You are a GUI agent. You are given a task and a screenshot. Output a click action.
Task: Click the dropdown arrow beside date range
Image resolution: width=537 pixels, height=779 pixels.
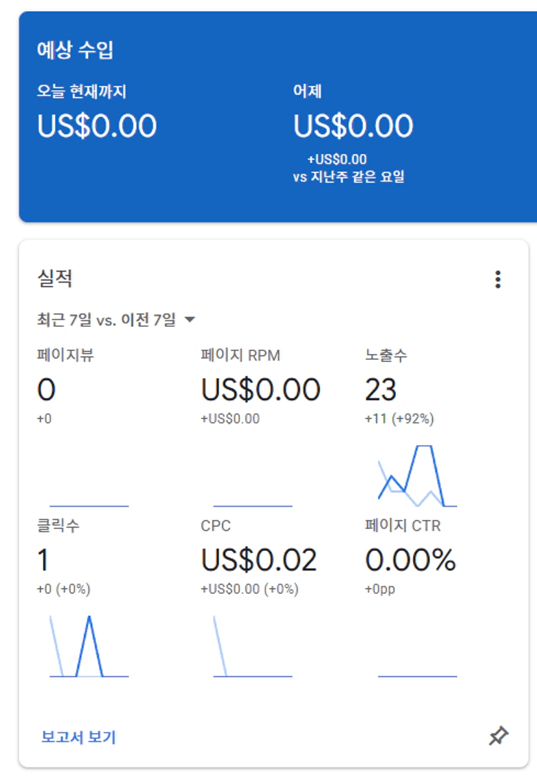pyautogui.click(x=190, y=320)
